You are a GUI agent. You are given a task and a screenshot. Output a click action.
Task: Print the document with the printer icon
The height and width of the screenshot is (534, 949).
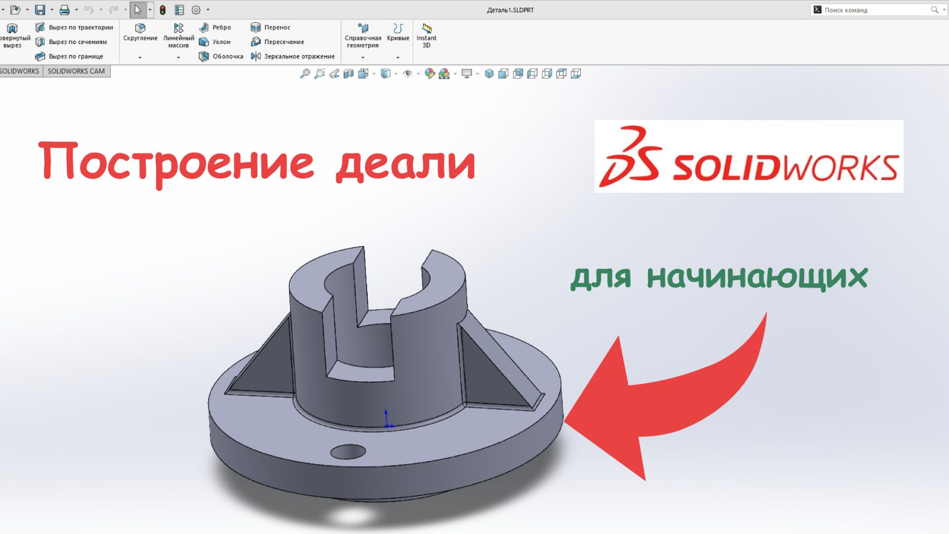pos(65,9)
